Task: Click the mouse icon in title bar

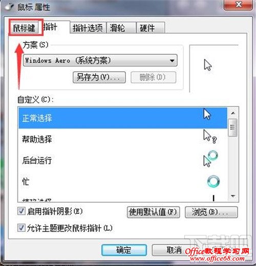Action: pos(9,7)
